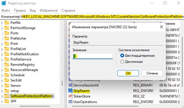The image size is (184, 108).
Task: Select the SkipRearm value name
Action: click(x=81, y=91)
